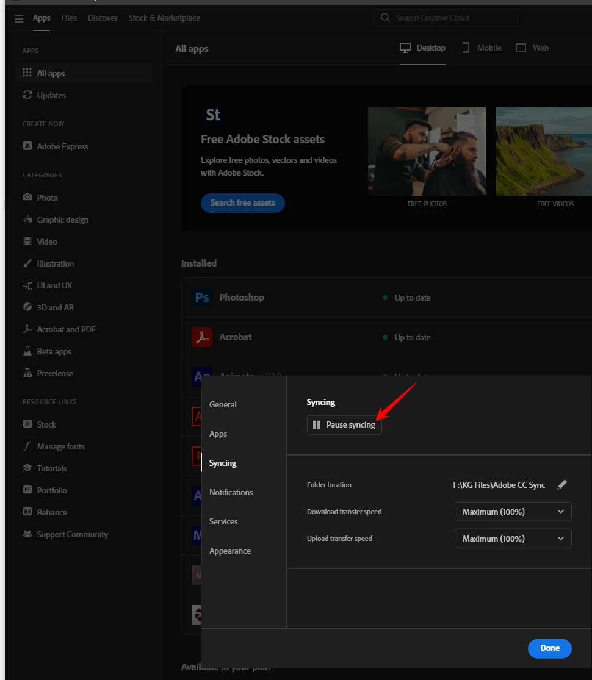Image resolution: width=592 pixels, height=680 pixels.
Task: Click the Graphic design icon
Action: (x=27, y=219)
